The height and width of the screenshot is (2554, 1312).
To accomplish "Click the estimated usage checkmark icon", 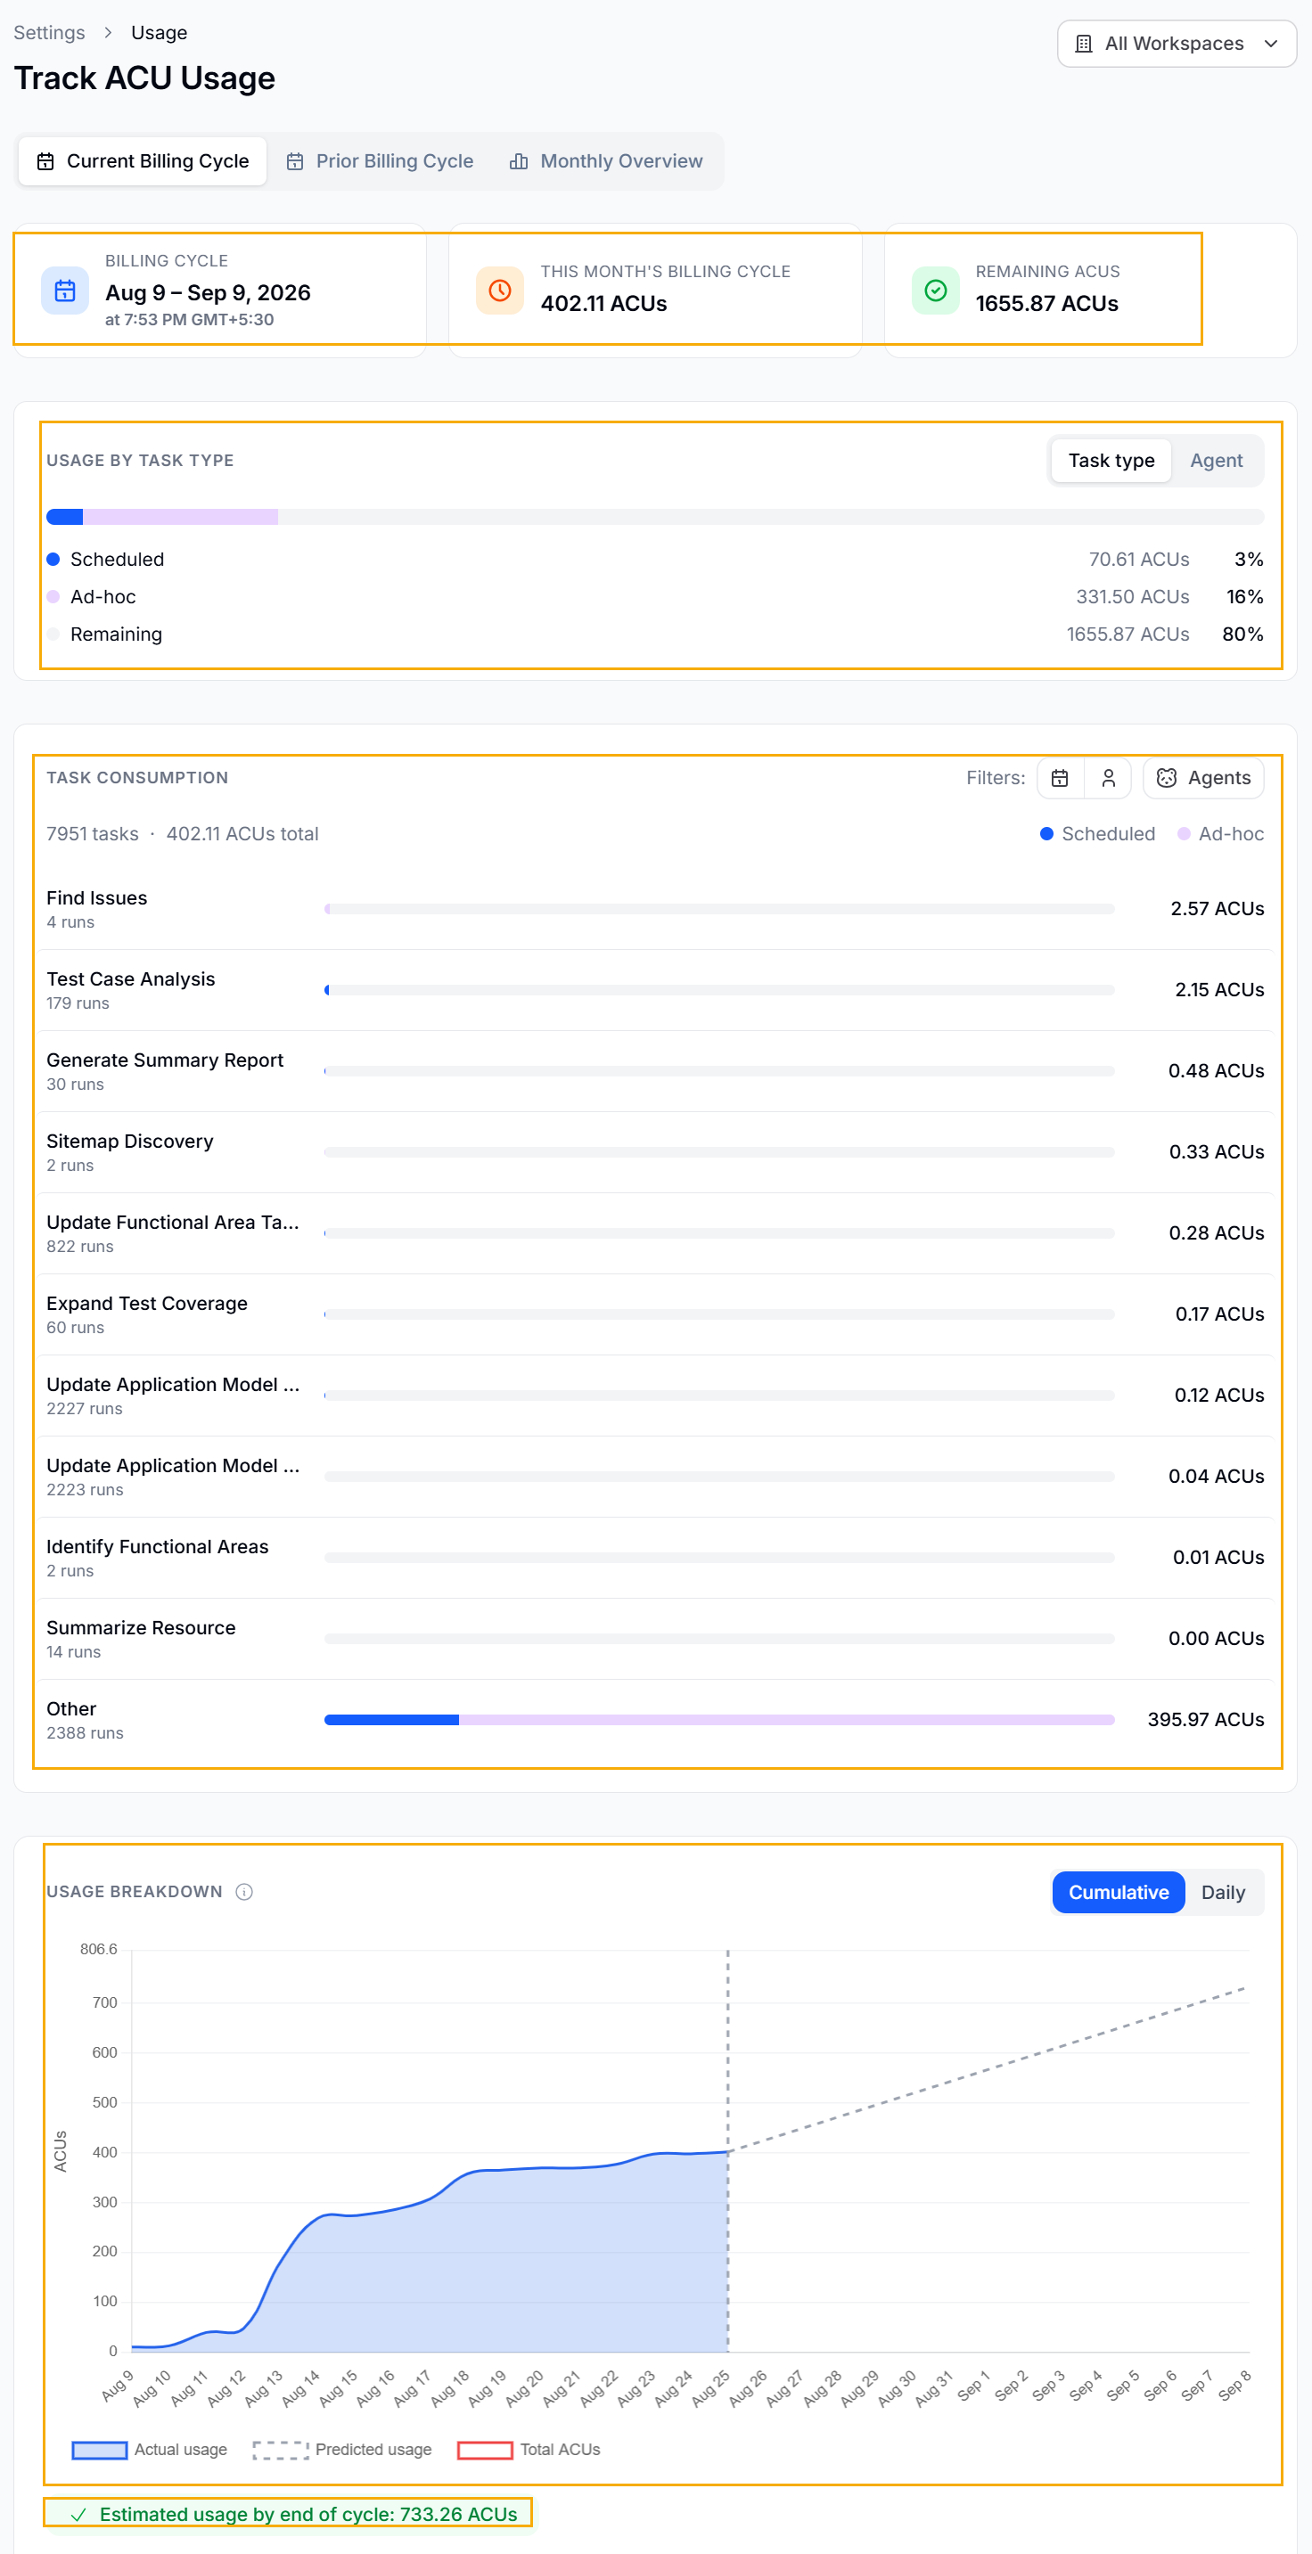I will tap(78, 2514).
